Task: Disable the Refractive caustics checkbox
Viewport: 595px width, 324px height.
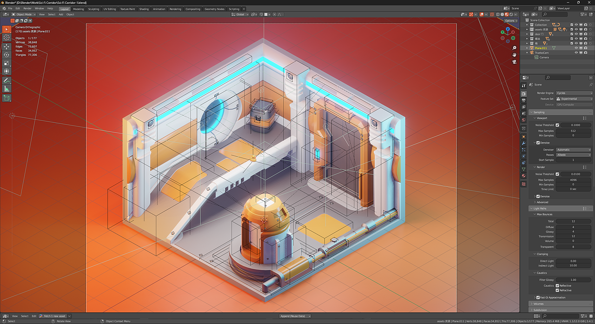Action: pos(557,290)
